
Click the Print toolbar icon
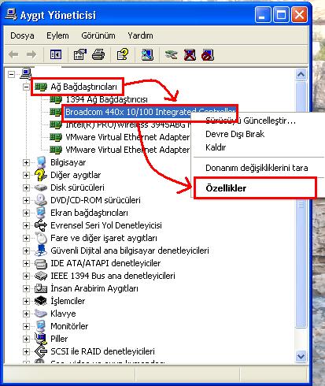98,54
